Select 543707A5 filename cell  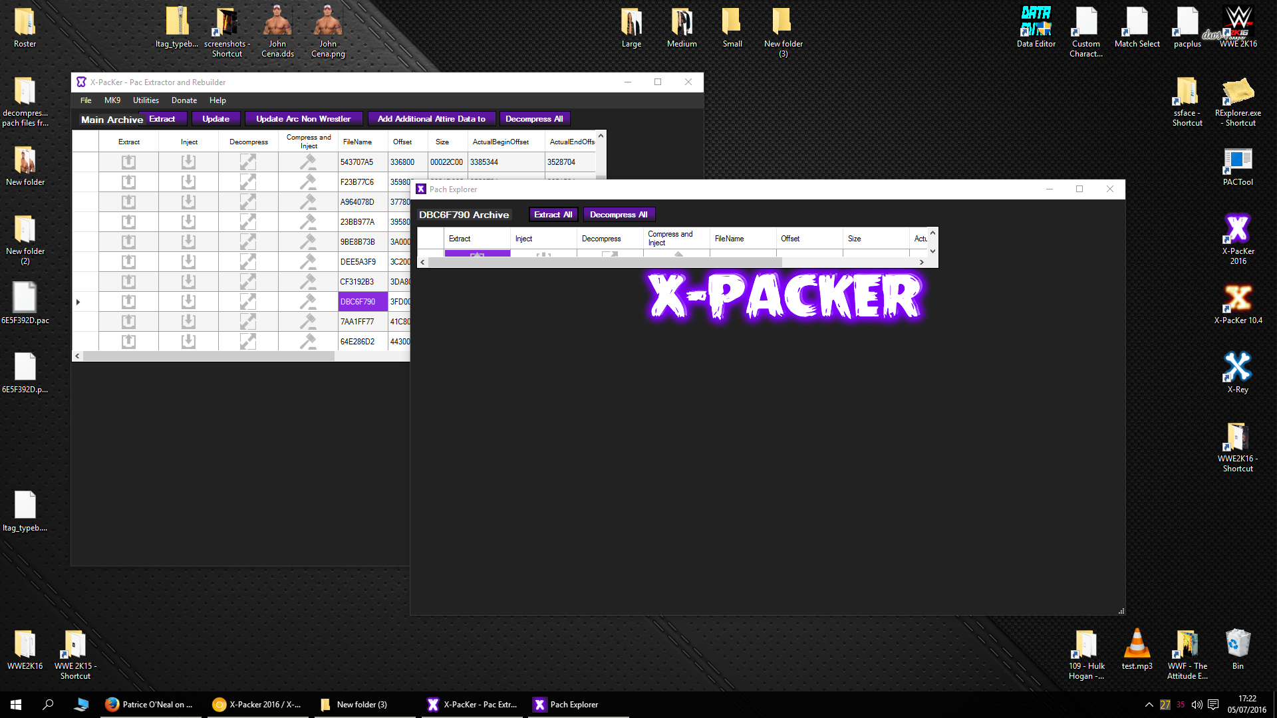click(362, 162)
